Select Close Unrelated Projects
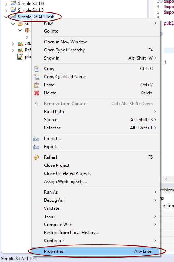 (x=96, y=173)
